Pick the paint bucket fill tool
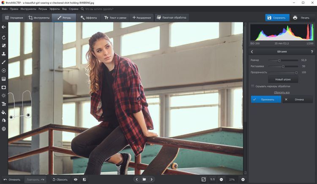 4,112
